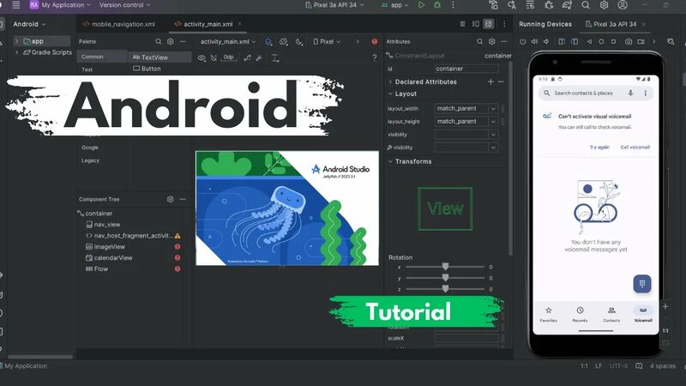Open the Contacts tab in the phone app
The height and width of the screenshot is (386, 686).
[x=611, y=314]
